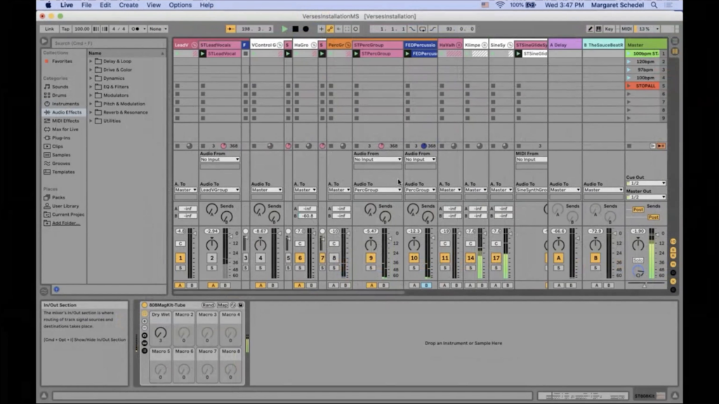Click the Automation Arm link icon in the transport bar
Image resolution: width=719 pixels, height=404 pixels.
click(x=330, y=29)
